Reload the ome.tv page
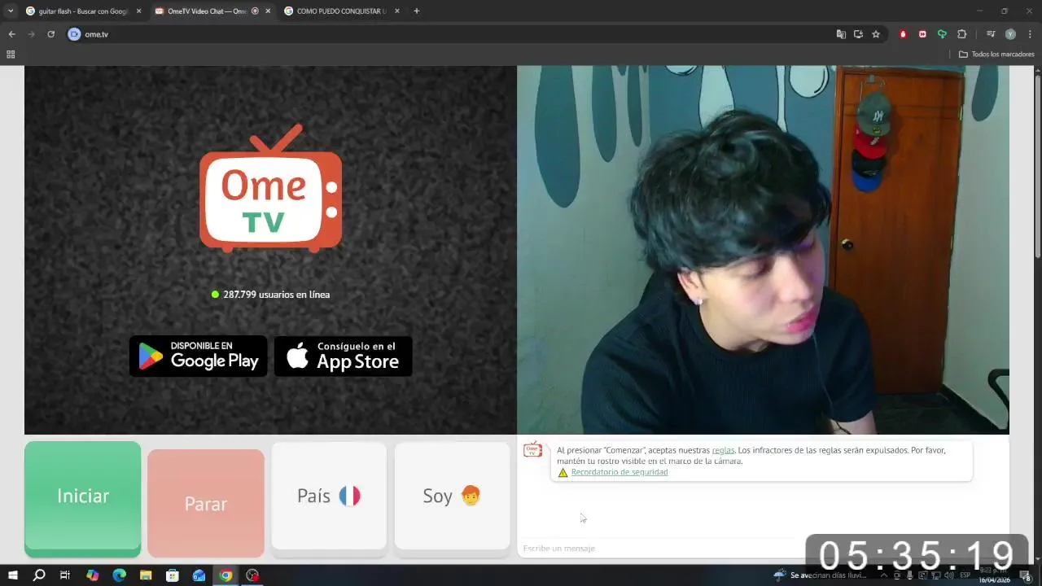Screen dimensions: 1042x586 pos(50,34)
